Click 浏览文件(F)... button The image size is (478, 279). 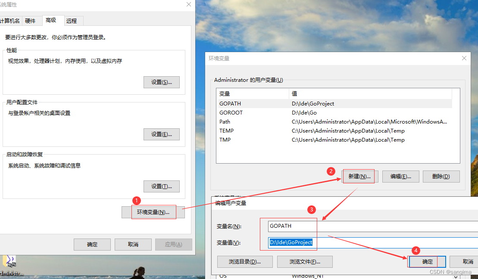click(305, 262)
